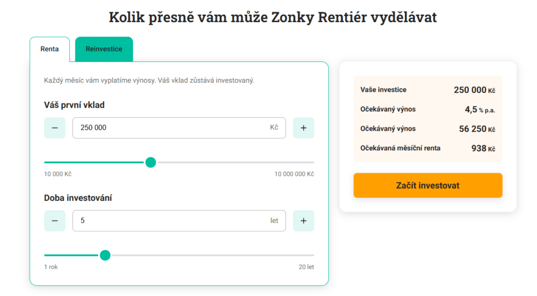Viewport: 537px width, 296px height.
Task: Click the Očekávaná měsíční renta row
Action: pos(427,148)
